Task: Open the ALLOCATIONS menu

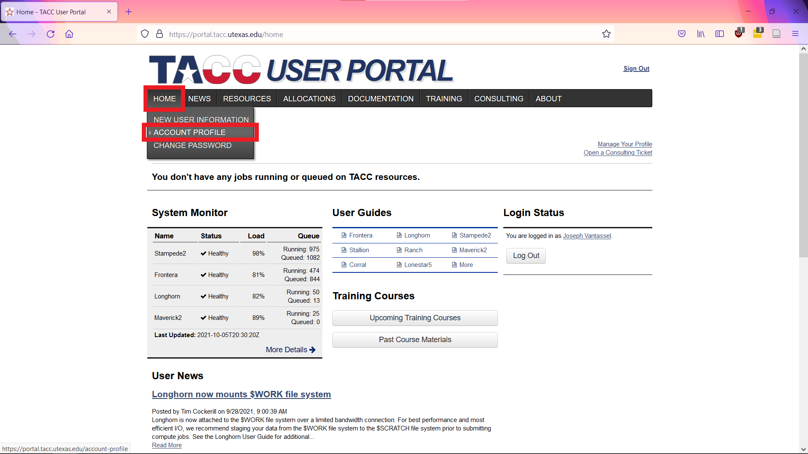Action: [x=309, y=98]
